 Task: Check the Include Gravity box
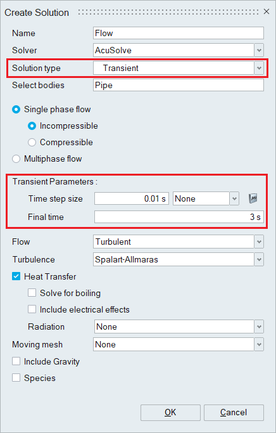(x=16, y=361)
